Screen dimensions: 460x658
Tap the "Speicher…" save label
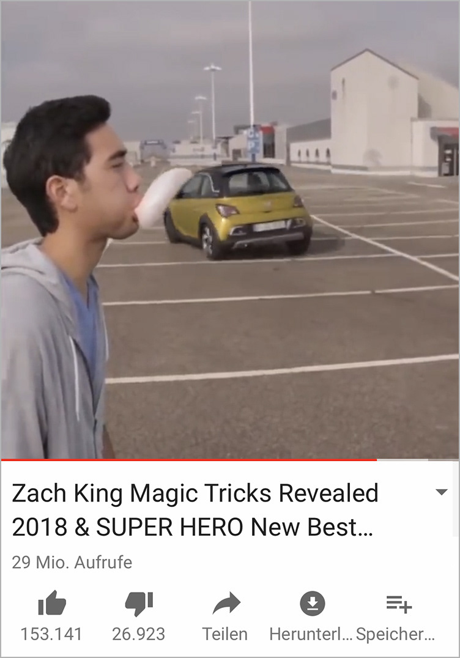tap(395, 634)
